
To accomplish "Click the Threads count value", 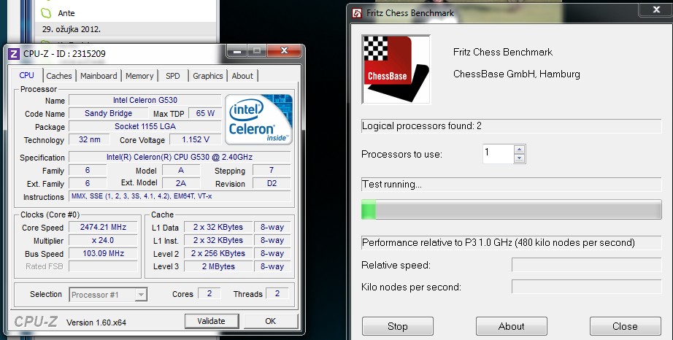I will tap(277, 294).
